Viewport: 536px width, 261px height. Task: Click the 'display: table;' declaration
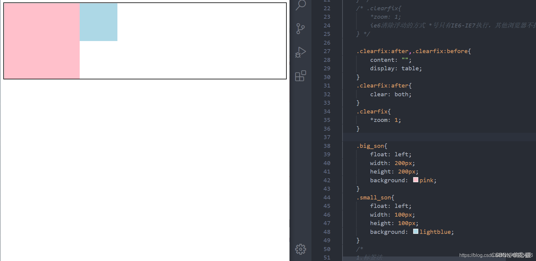click(x=396, y=68)
